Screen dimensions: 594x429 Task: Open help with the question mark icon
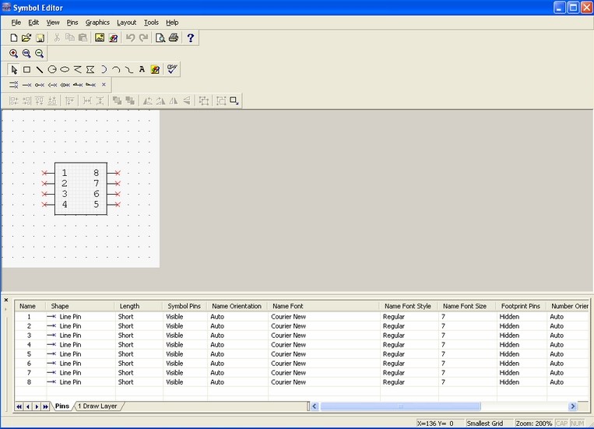click(191, 38)
